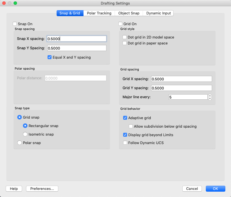The width and height of the screenshot is (231, 197).
Task: Confirm settings with the OK button
Action: point(215,189)
